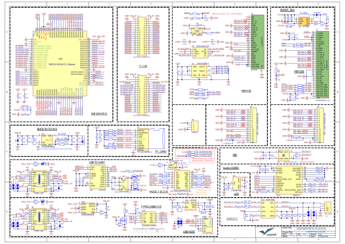Select the "MIPI CSI" block title

246,91
